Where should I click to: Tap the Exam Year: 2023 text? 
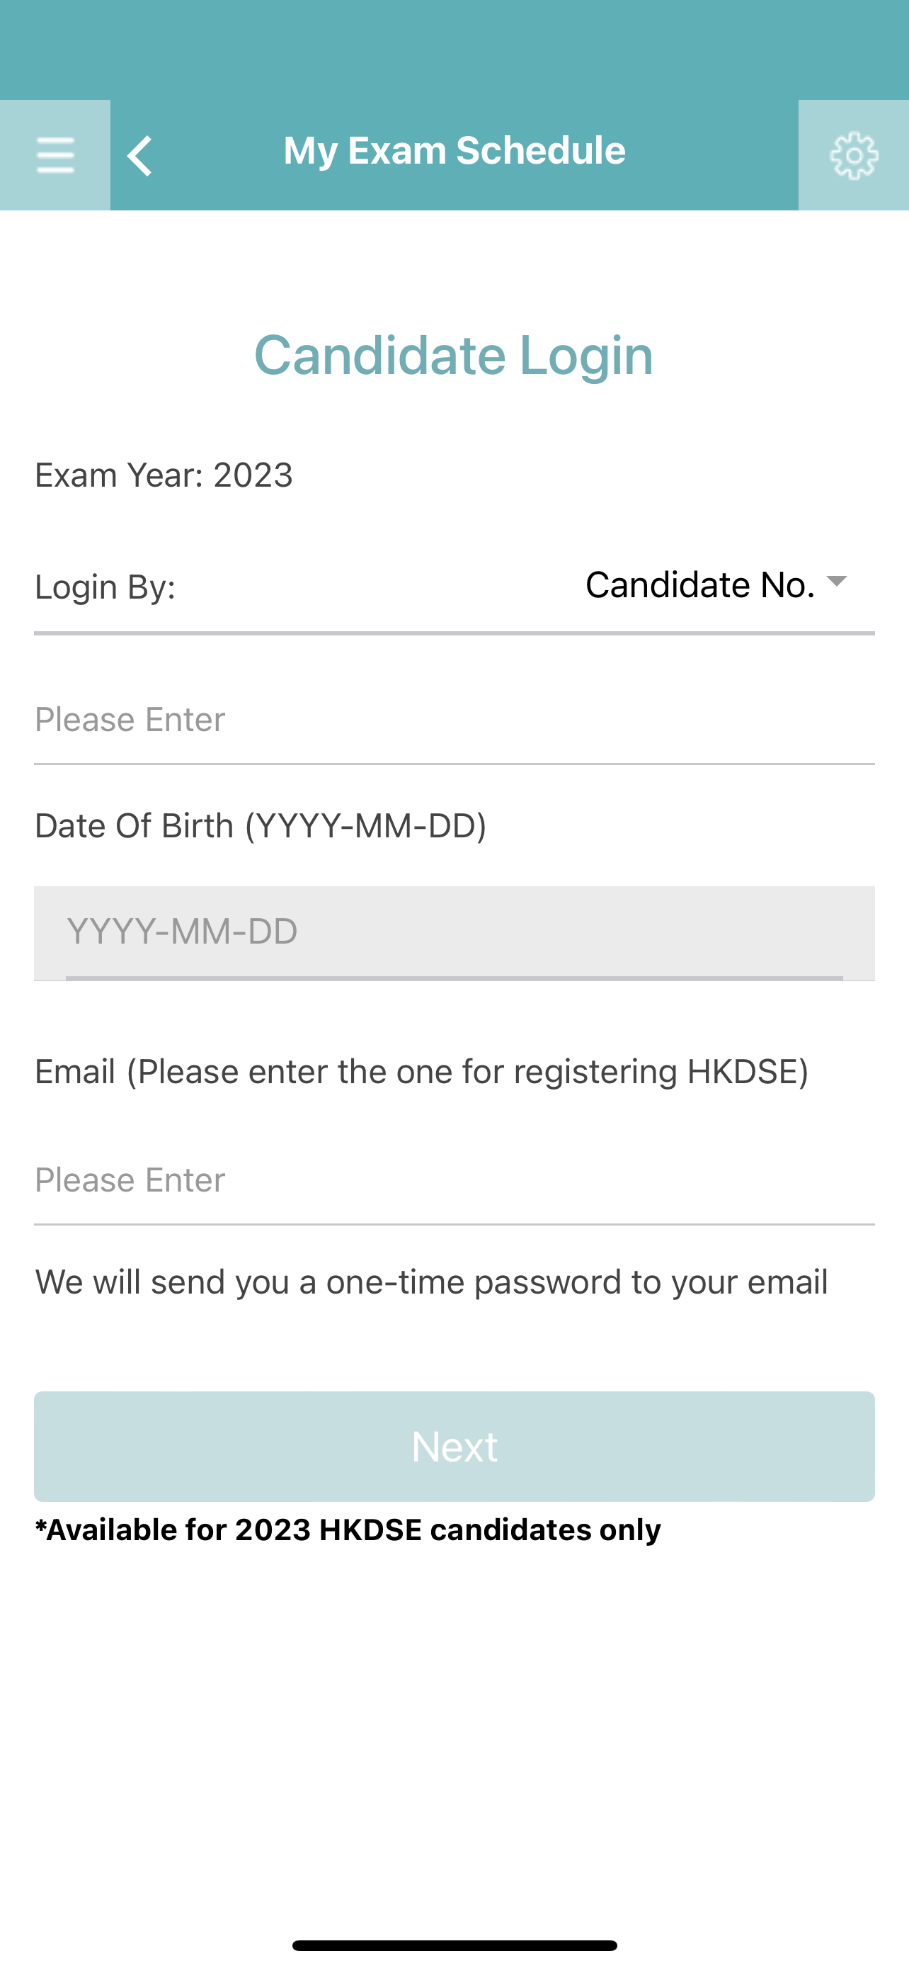click(x=164, y=475)
